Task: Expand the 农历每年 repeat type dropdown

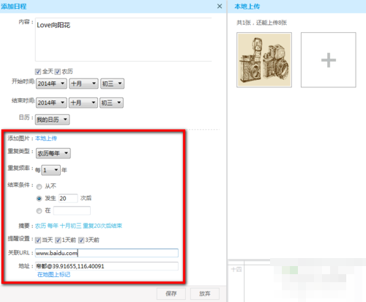Action: point(53,153)
